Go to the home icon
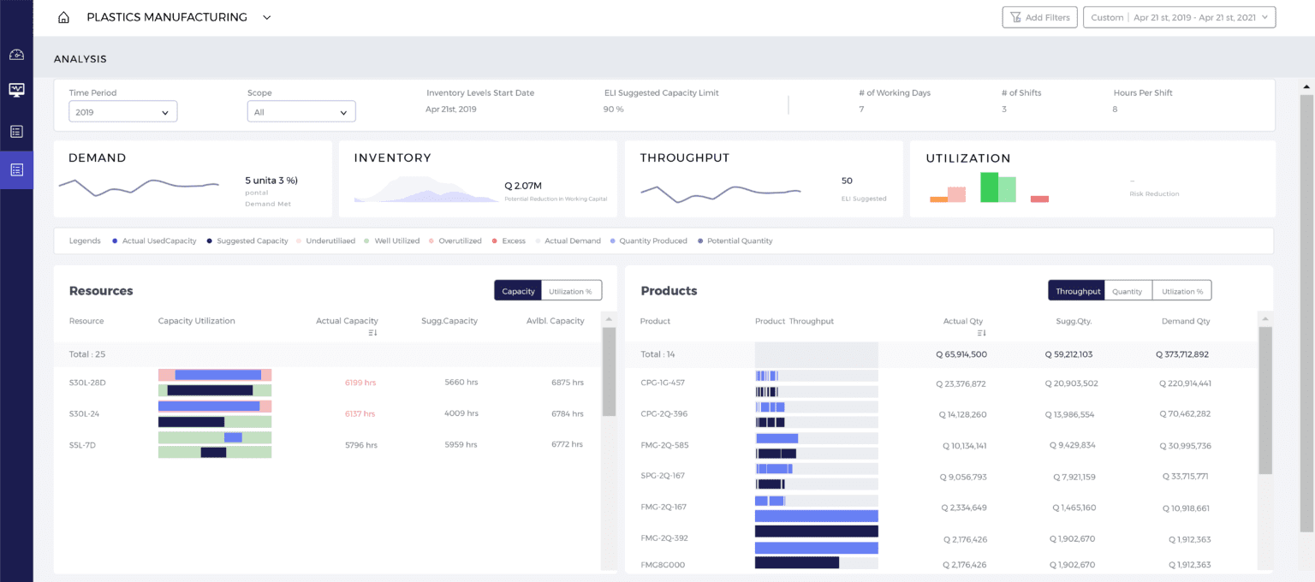This screenshot has height=582, width=1315. (x=63, y=17)
